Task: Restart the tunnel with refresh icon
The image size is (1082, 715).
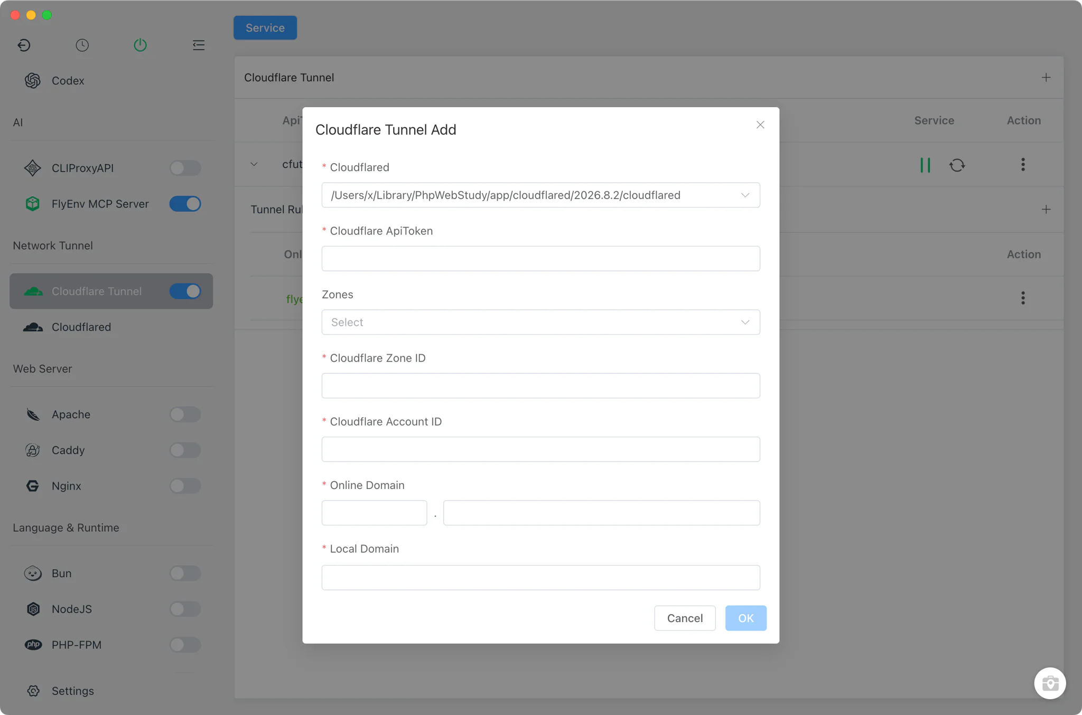Action: (x=957, y=165)
